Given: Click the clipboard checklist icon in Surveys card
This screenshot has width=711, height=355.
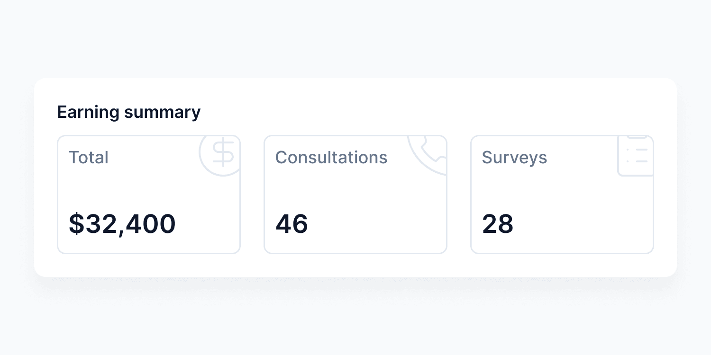Looking at the screenshot, I should tap(637, 155).
